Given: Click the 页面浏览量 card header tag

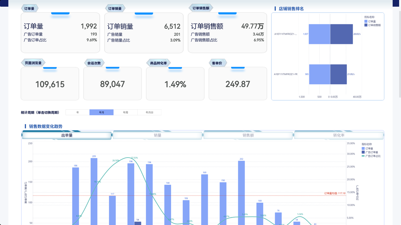Looking at the screenshot, I should [33, 63].
